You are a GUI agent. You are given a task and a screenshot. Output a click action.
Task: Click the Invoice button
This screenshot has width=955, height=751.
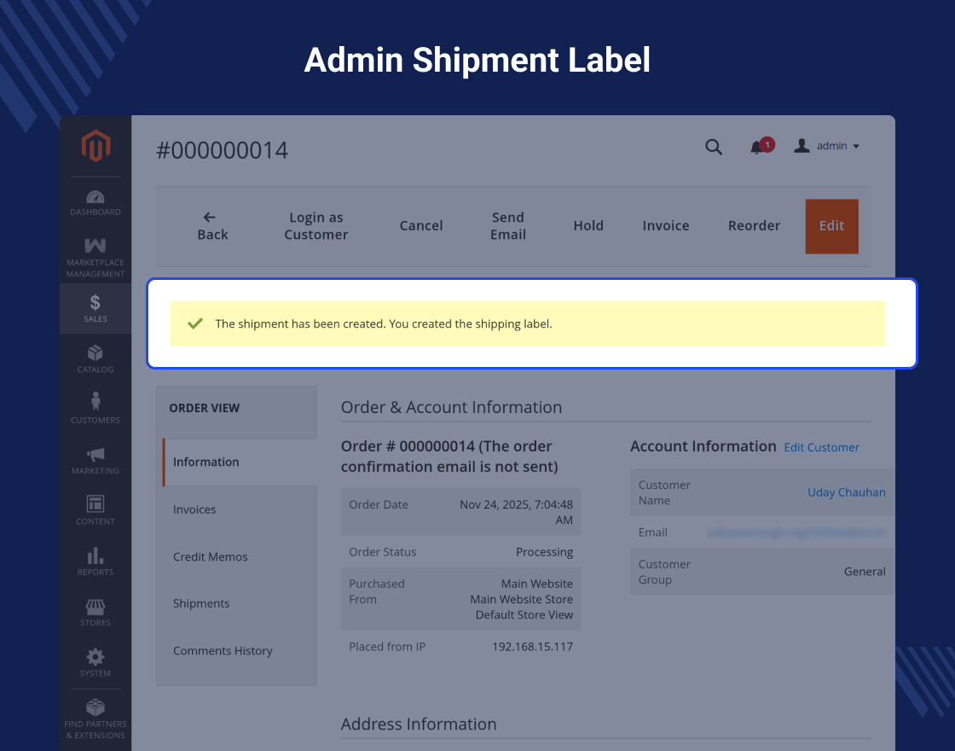(666, 226)
